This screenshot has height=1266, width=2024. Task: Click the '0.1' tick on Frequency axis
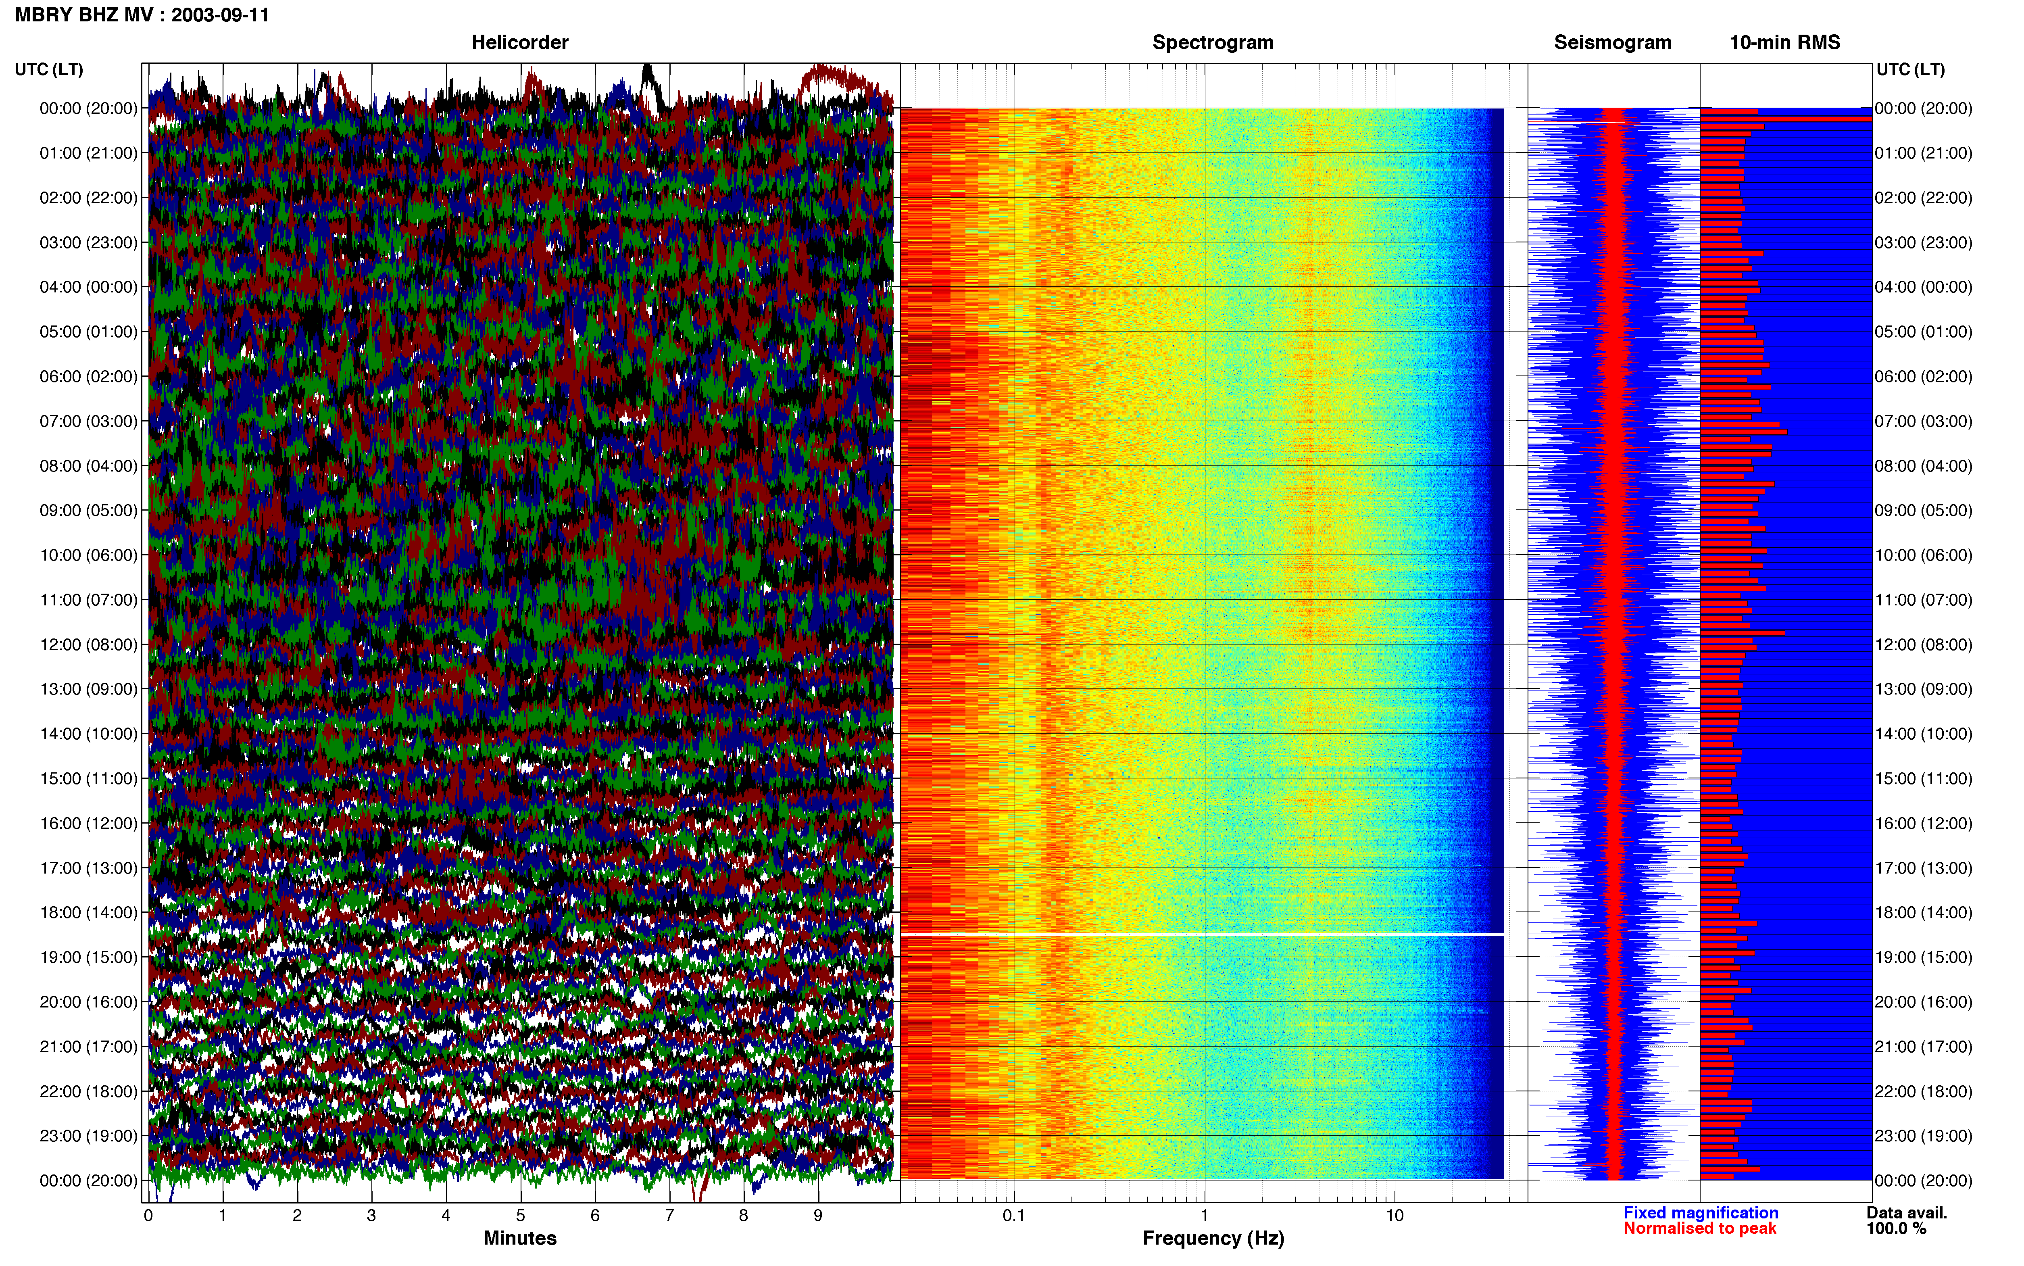(1014, 1216)
